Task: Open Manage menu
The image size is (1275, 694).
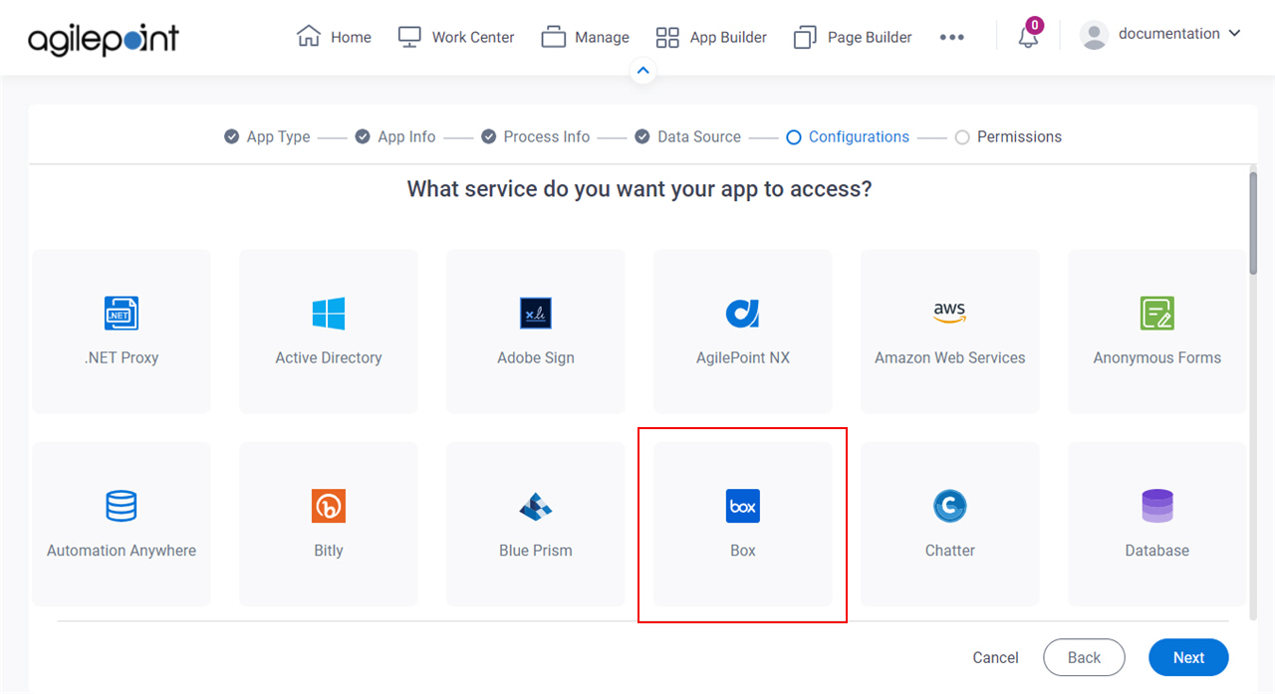Action: coord(586,37)
